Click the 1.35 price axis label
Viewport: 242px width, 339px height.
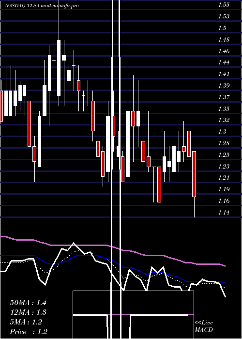[x=224, y=108]
